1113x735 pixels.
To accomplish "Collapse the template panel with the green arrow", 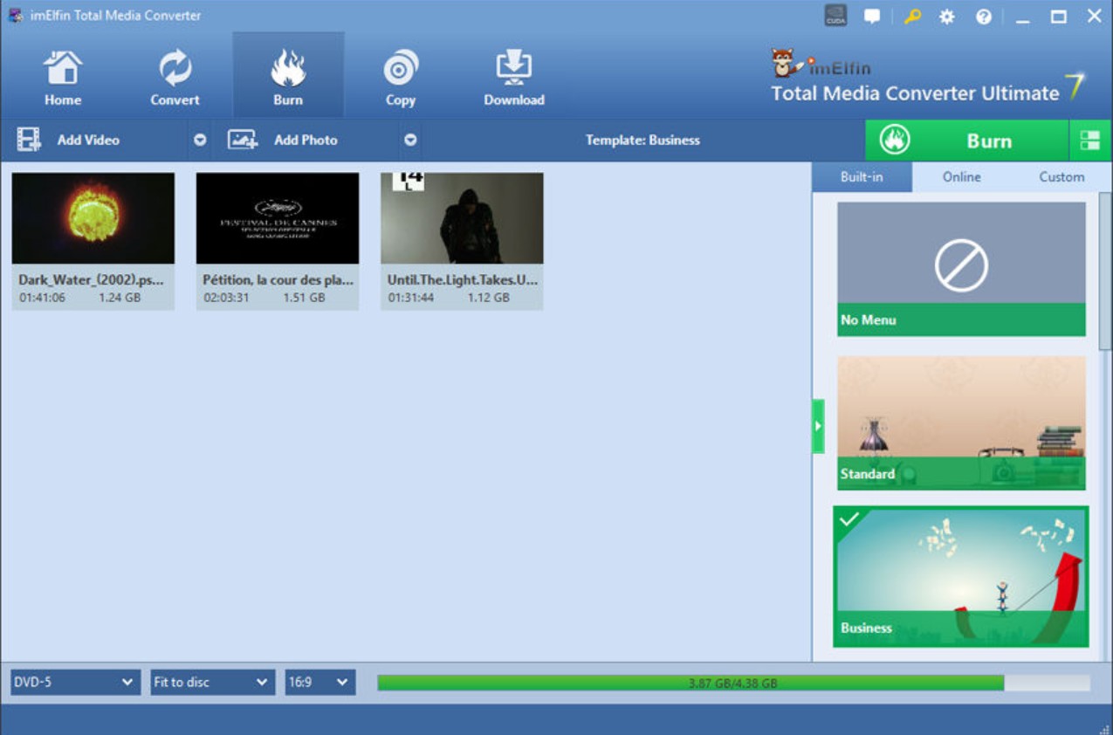I will 818,425.
